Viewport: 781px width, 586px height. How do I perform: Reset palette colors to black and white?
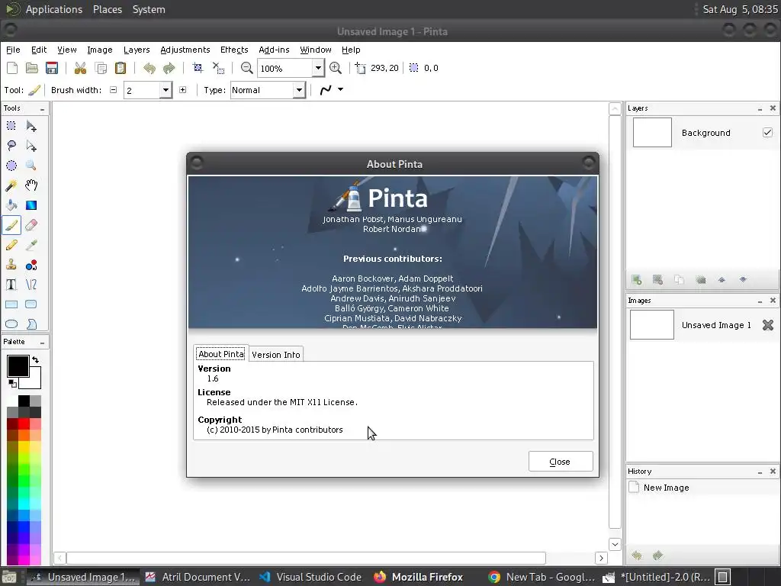pyautogui.click(x=12, y=383)
